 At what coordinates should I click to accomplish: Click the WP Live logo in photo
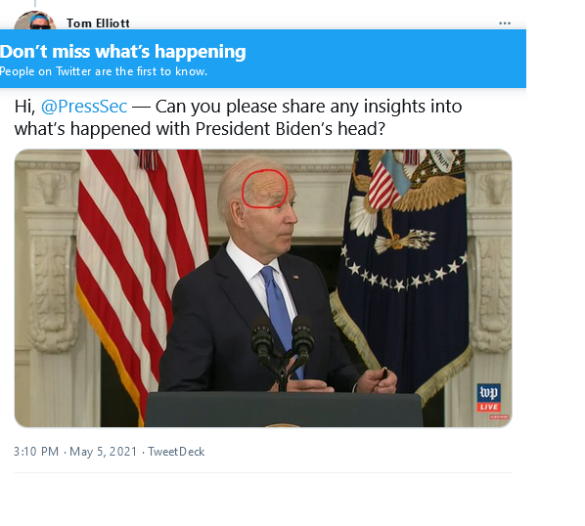[488, 398]
